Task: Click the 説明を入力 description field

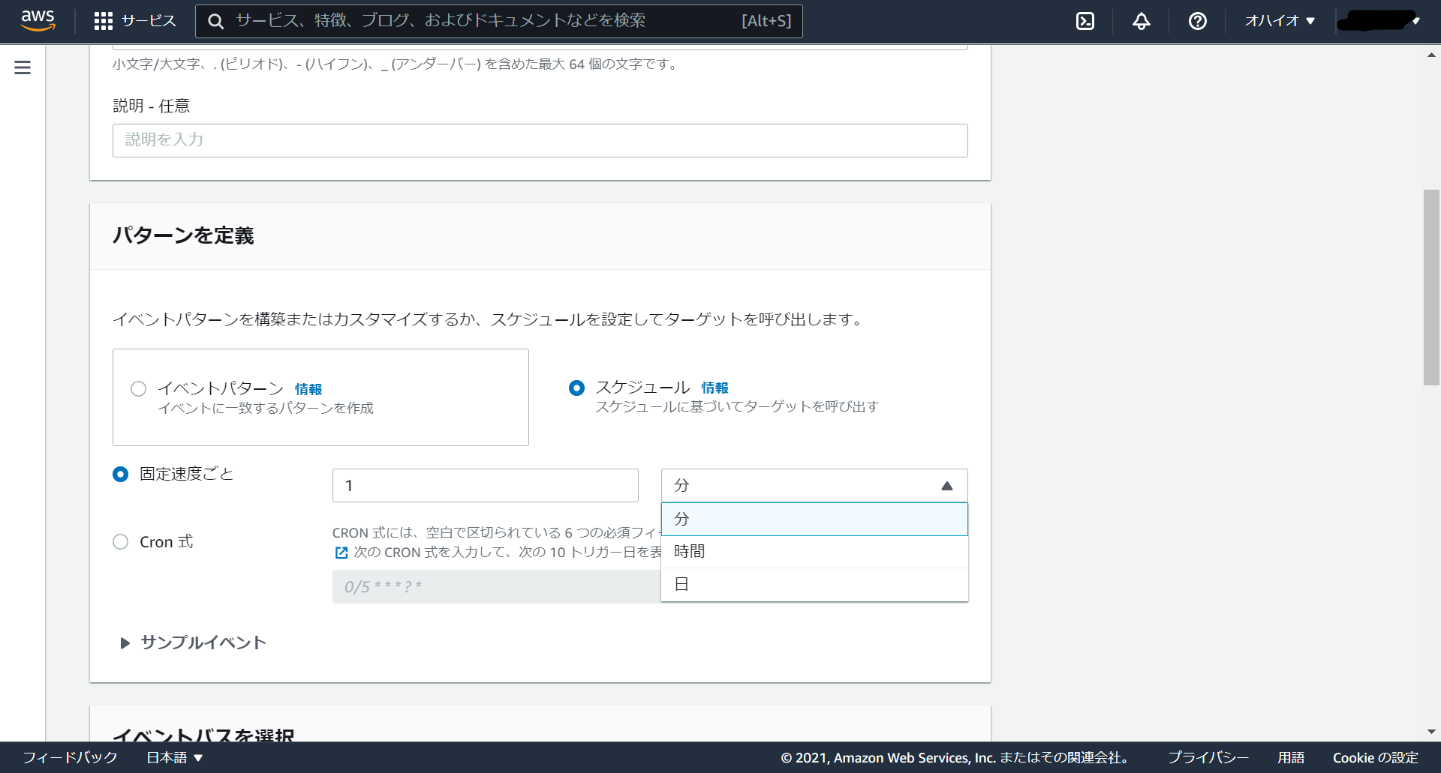Action: tap(540, 140)
